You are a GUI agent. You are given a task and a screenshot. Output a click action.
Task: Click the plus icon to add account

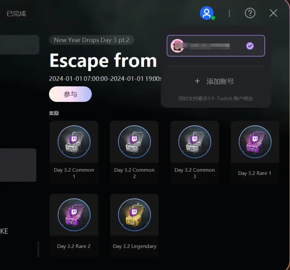(x=197, y=81)
